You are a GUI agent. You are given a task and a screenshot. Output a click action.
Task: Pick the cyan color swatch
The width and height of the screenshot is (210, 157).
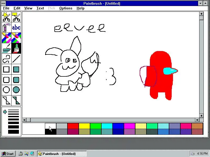click(107, 126)
